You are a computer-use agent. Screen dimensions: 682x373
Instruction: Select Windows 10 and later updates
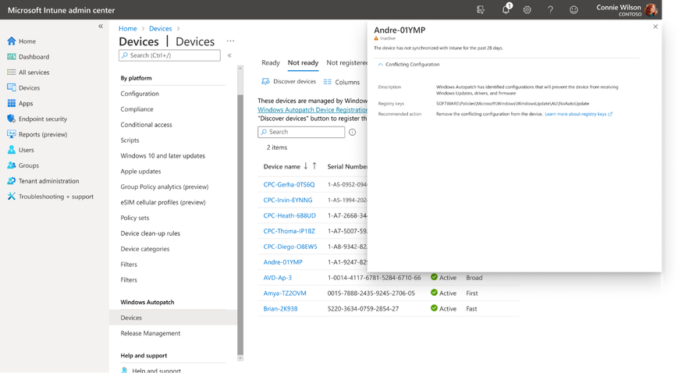[162, 155]
